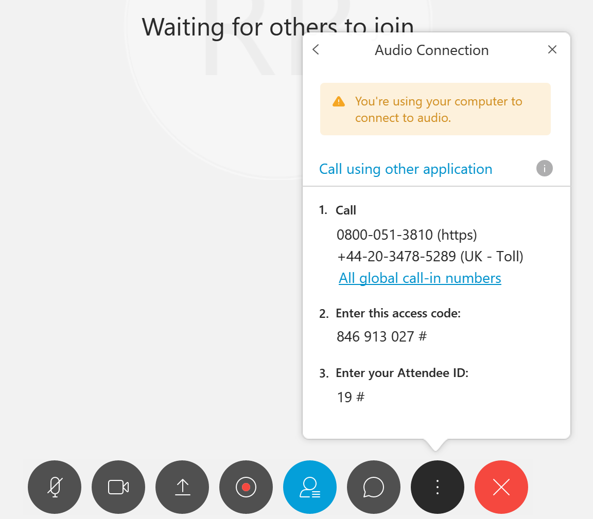Start recording with the record button

pyautogui.click(x=246, y=487)
